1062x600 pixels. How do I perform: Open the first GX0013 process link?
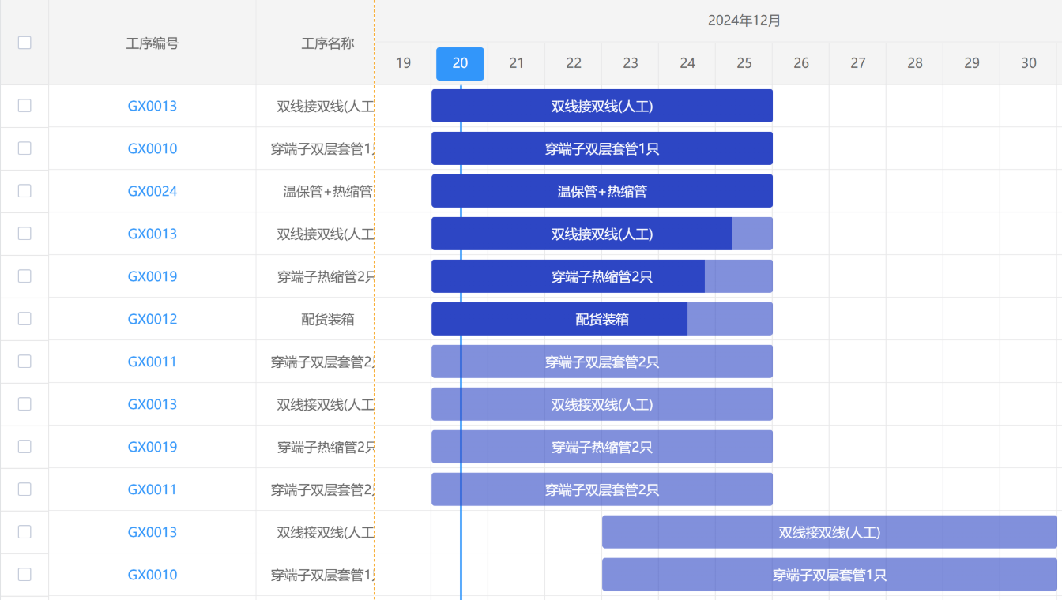pyautogui.click(x=152, y=105)
